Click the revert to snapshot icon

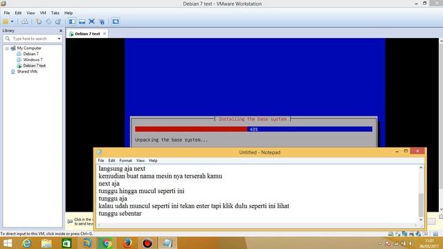(x=48, y=21)
